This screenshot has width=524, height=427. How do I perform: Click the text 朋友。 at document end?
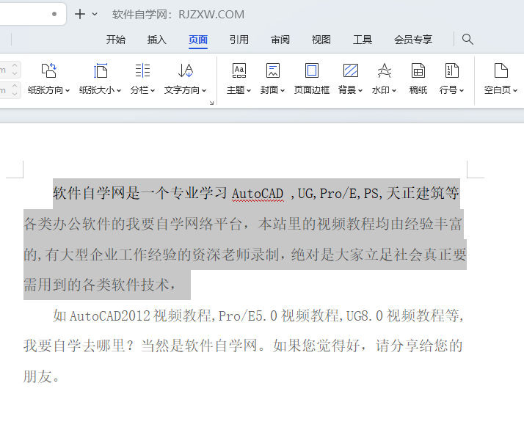[42, 376]
